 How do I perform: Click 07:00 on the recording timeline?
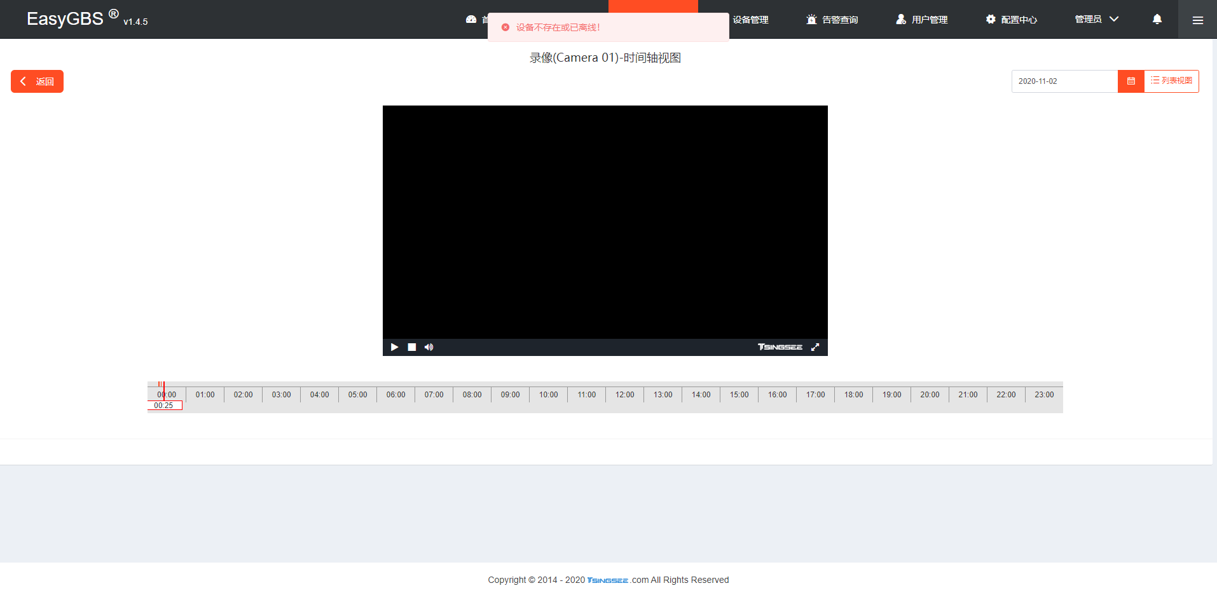pyautogui.click(x=434, y=395)
